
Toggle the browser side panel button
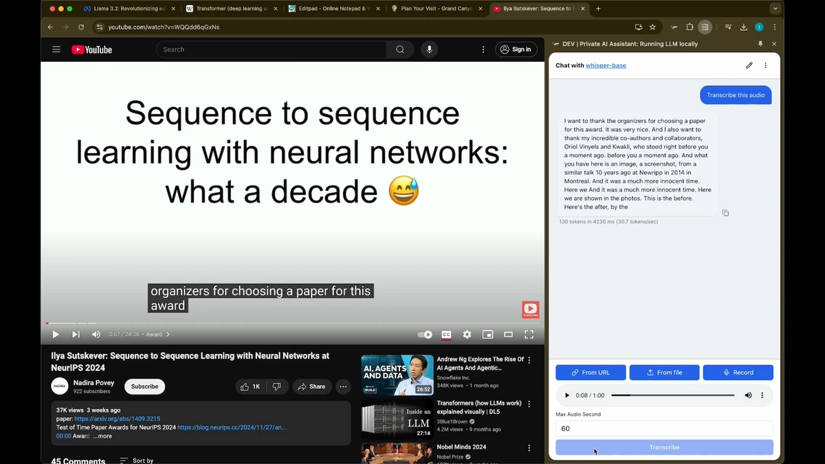pyautogui.click(x=705, y=27)
